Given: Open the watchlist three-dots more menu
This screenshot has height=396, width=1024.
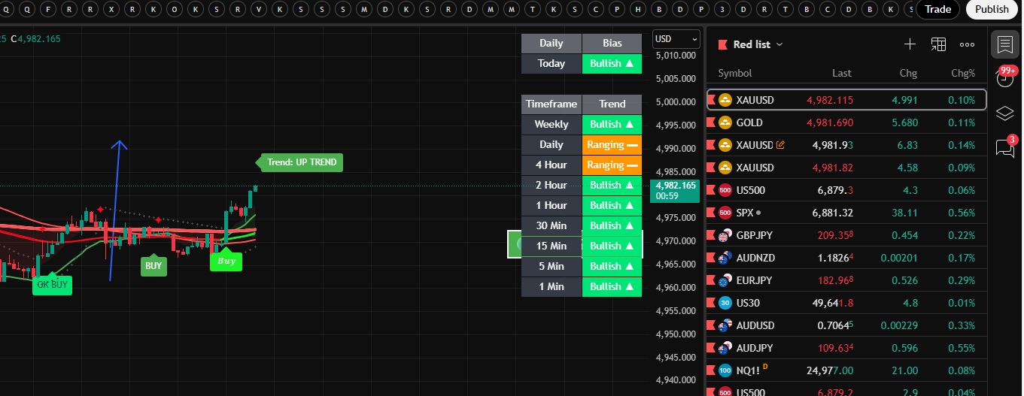Looking at the screenshot, I should [968, 44].
